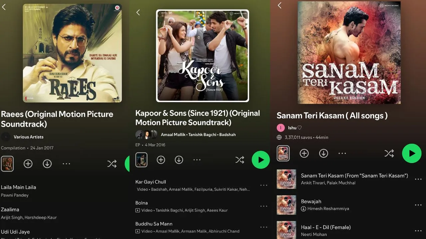This screenshot has height=239, width=426.
Task: Tap the Sanam Teri Kasam title track artwork
Action: click(286, 179)
